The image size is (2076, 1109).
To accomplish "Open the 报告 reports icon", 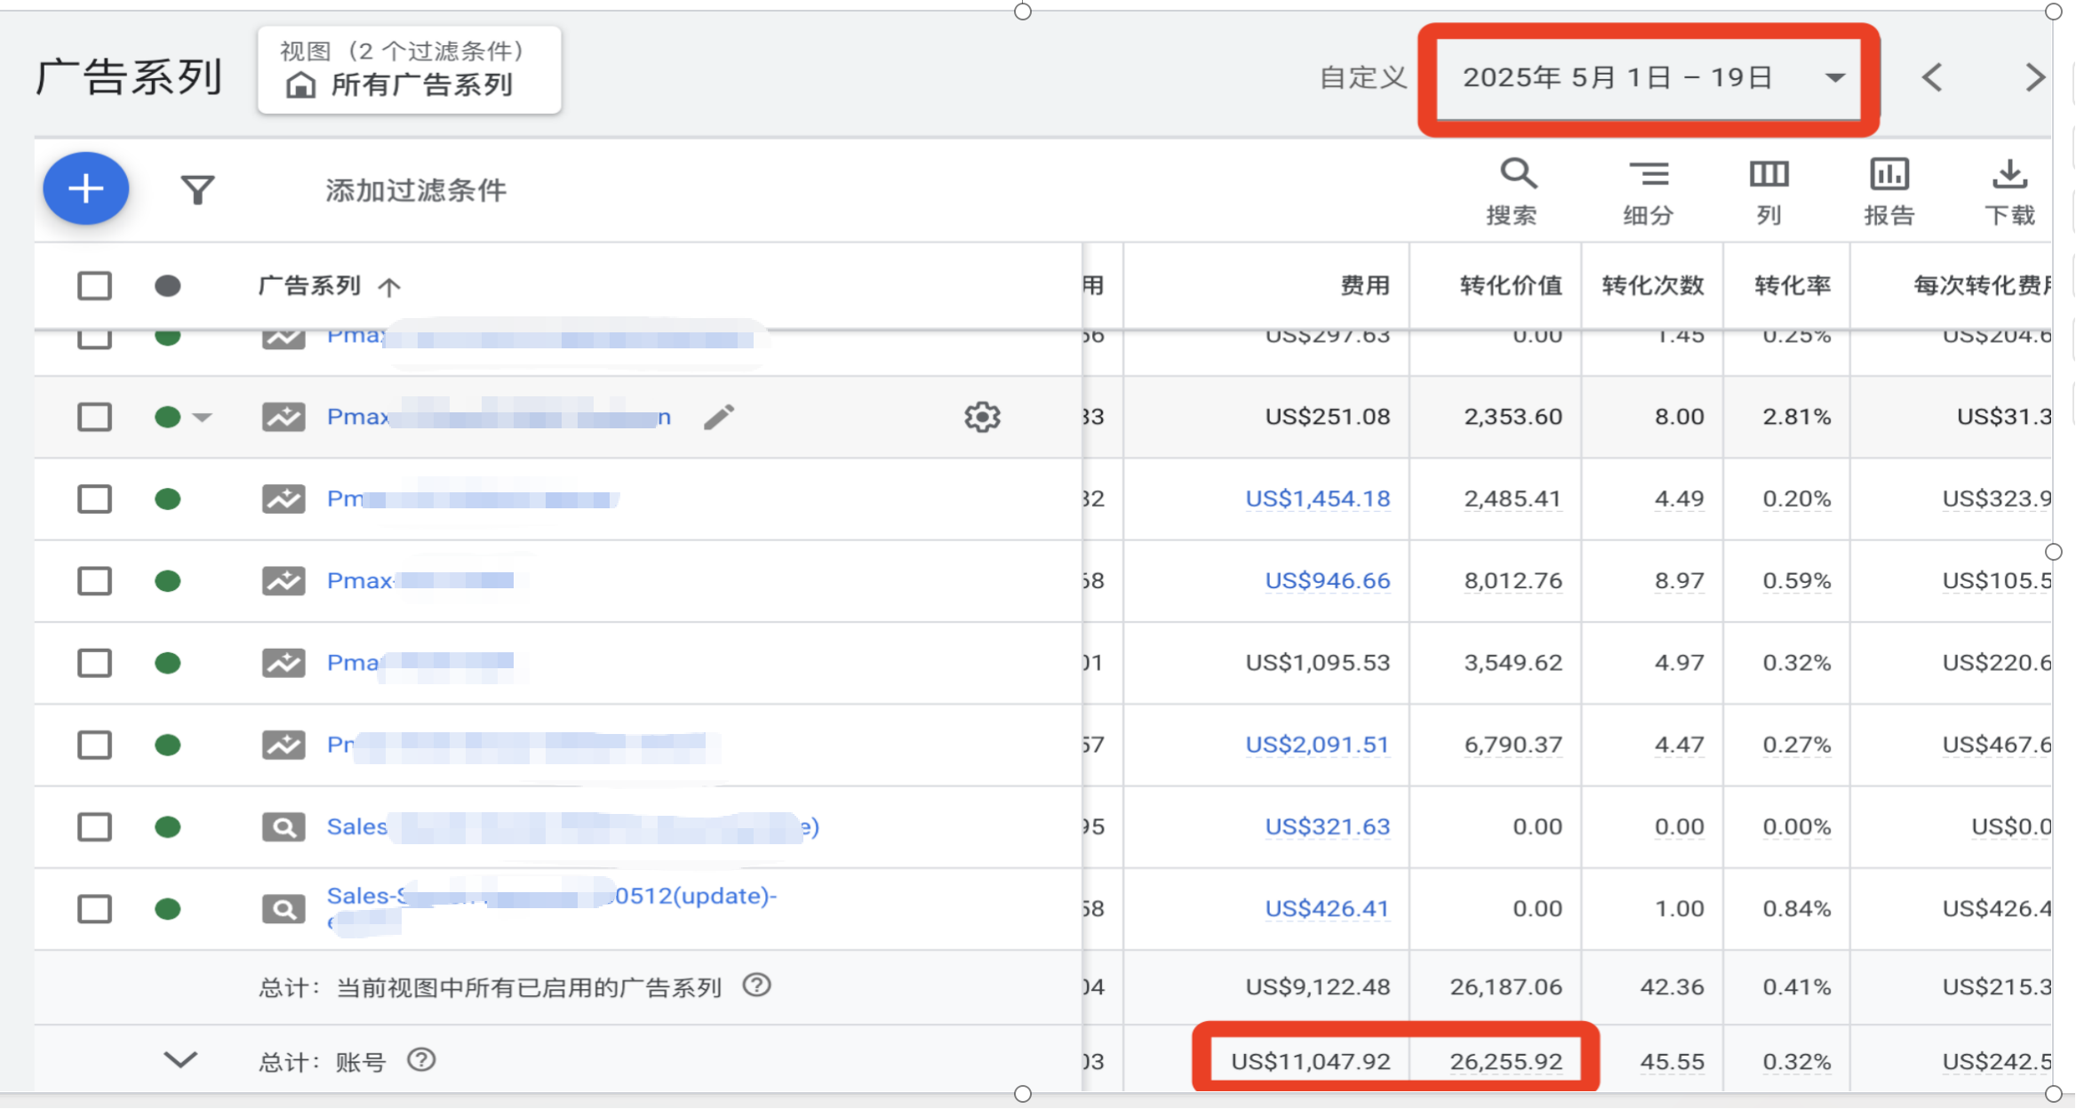I will tap(1889, 188).
